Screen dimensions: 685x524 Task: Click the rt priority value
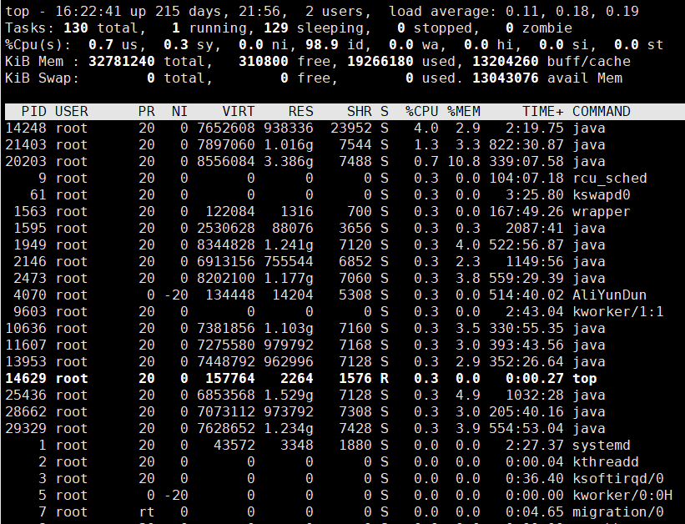(146, 511)
